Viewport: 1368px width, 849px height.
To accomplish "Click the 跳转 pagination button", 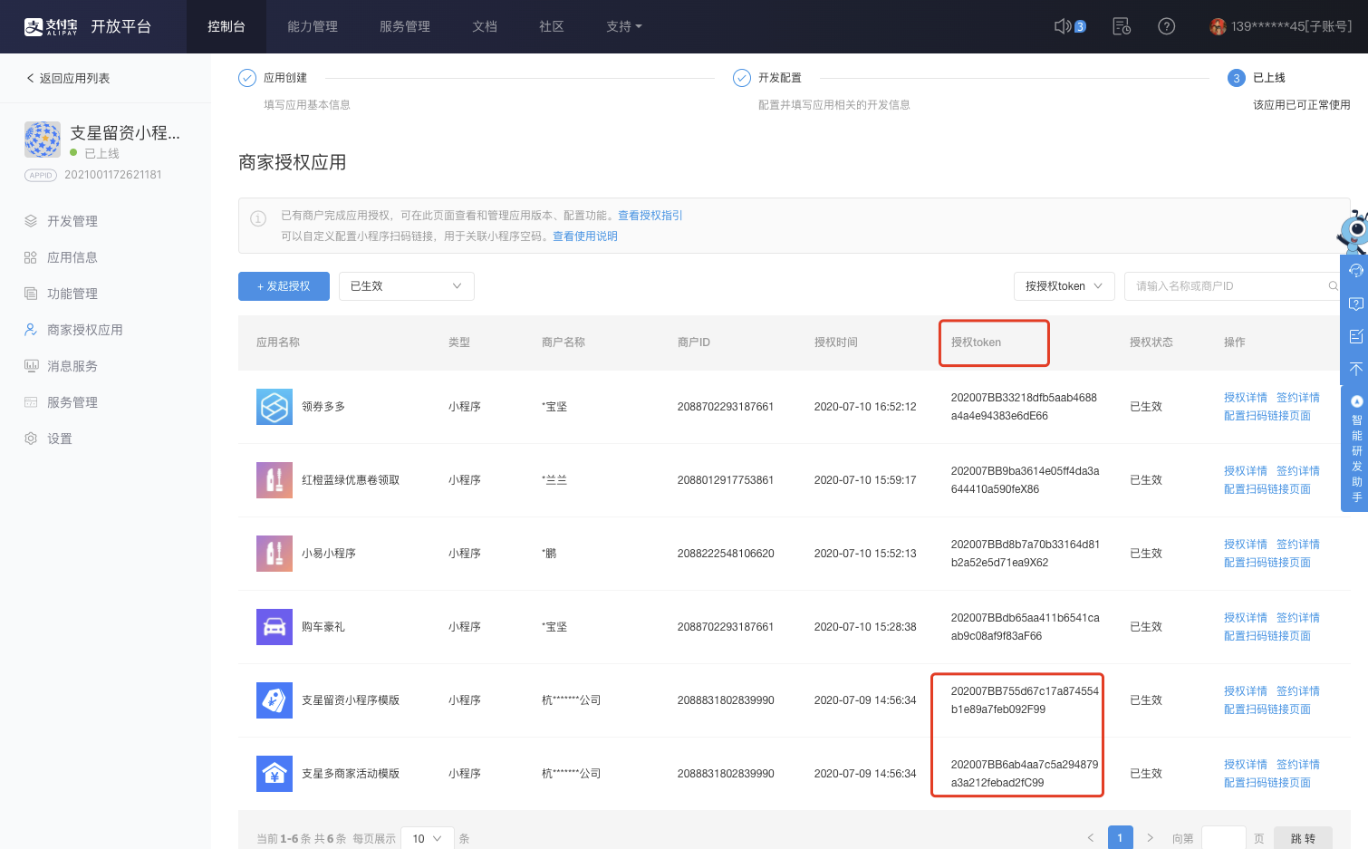I will [1303, 838].
